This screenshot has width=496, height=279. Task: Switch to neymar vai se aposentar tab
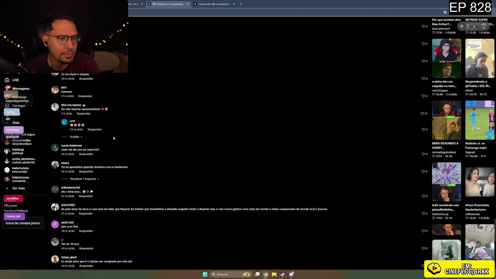tap(167, 4)
